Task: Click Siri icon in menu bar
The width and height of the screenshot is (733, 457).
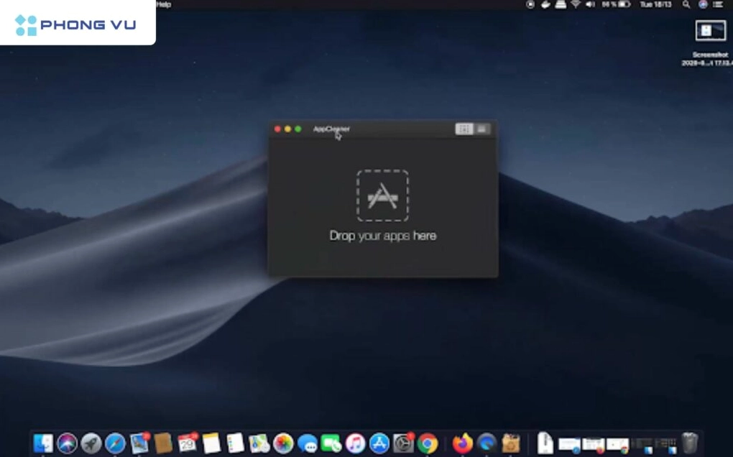Action: 703,5
